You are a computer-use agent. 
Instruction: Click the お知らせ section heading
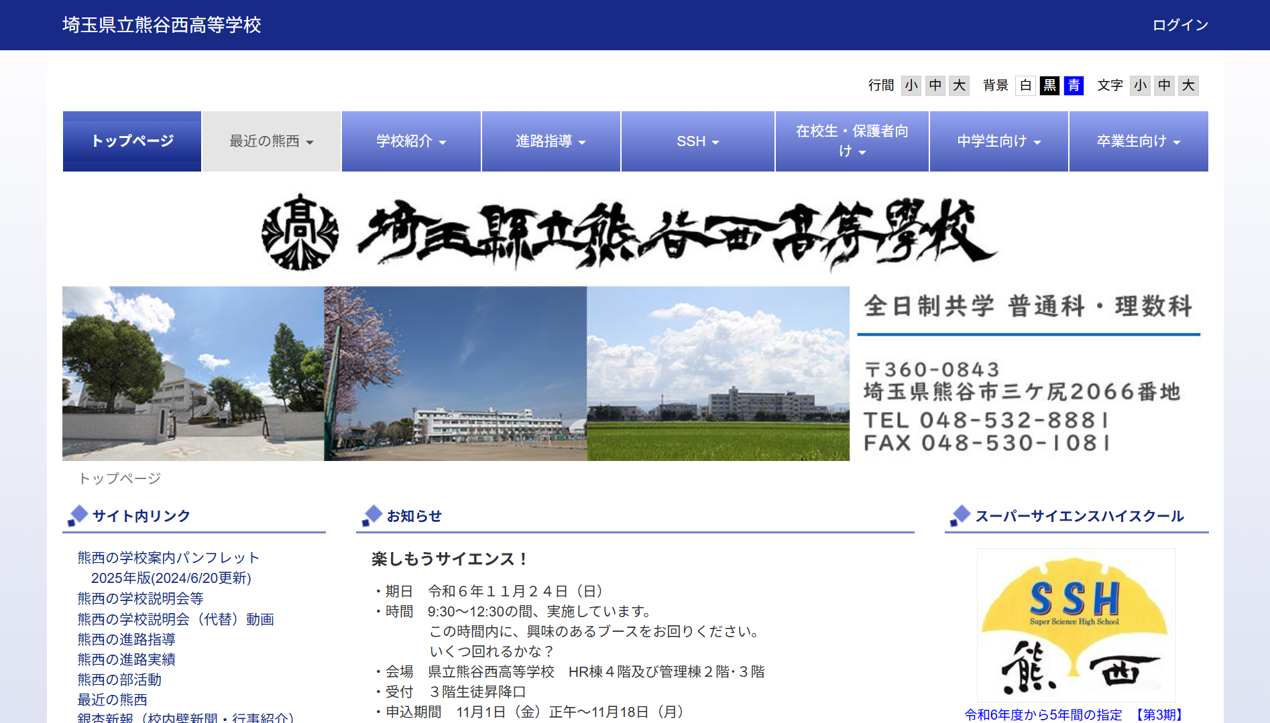pos(414,516)
